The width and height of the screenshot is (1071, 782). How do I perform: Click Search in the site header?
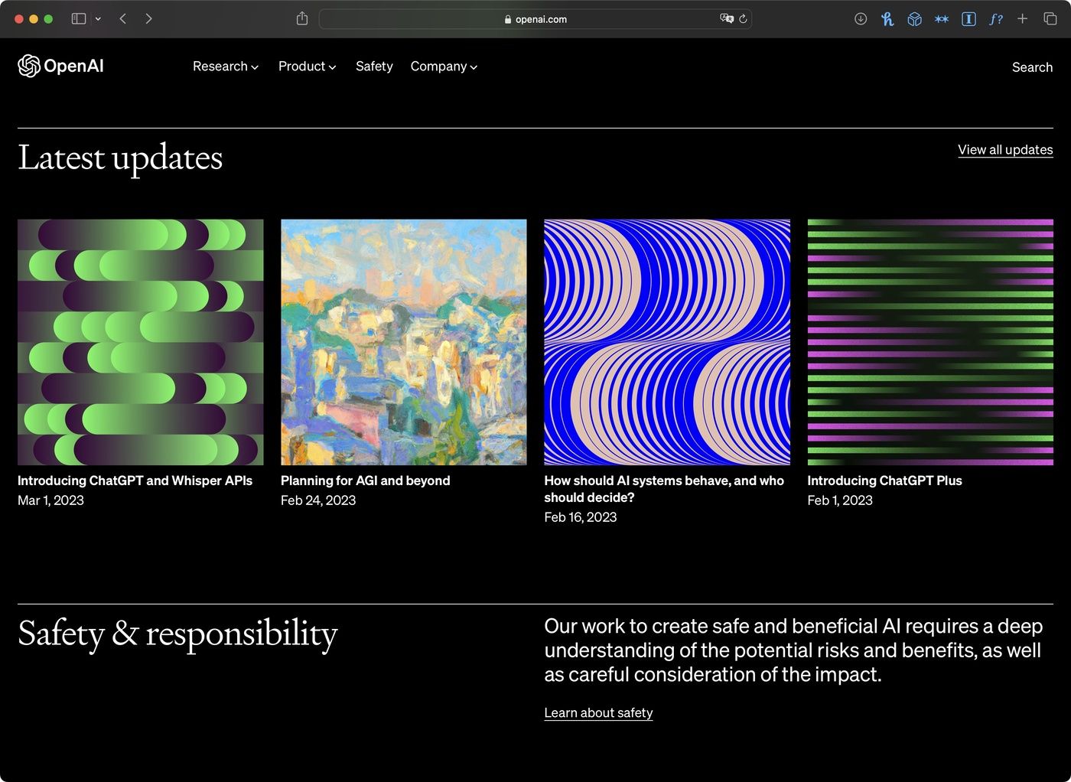click(1032, 67)
